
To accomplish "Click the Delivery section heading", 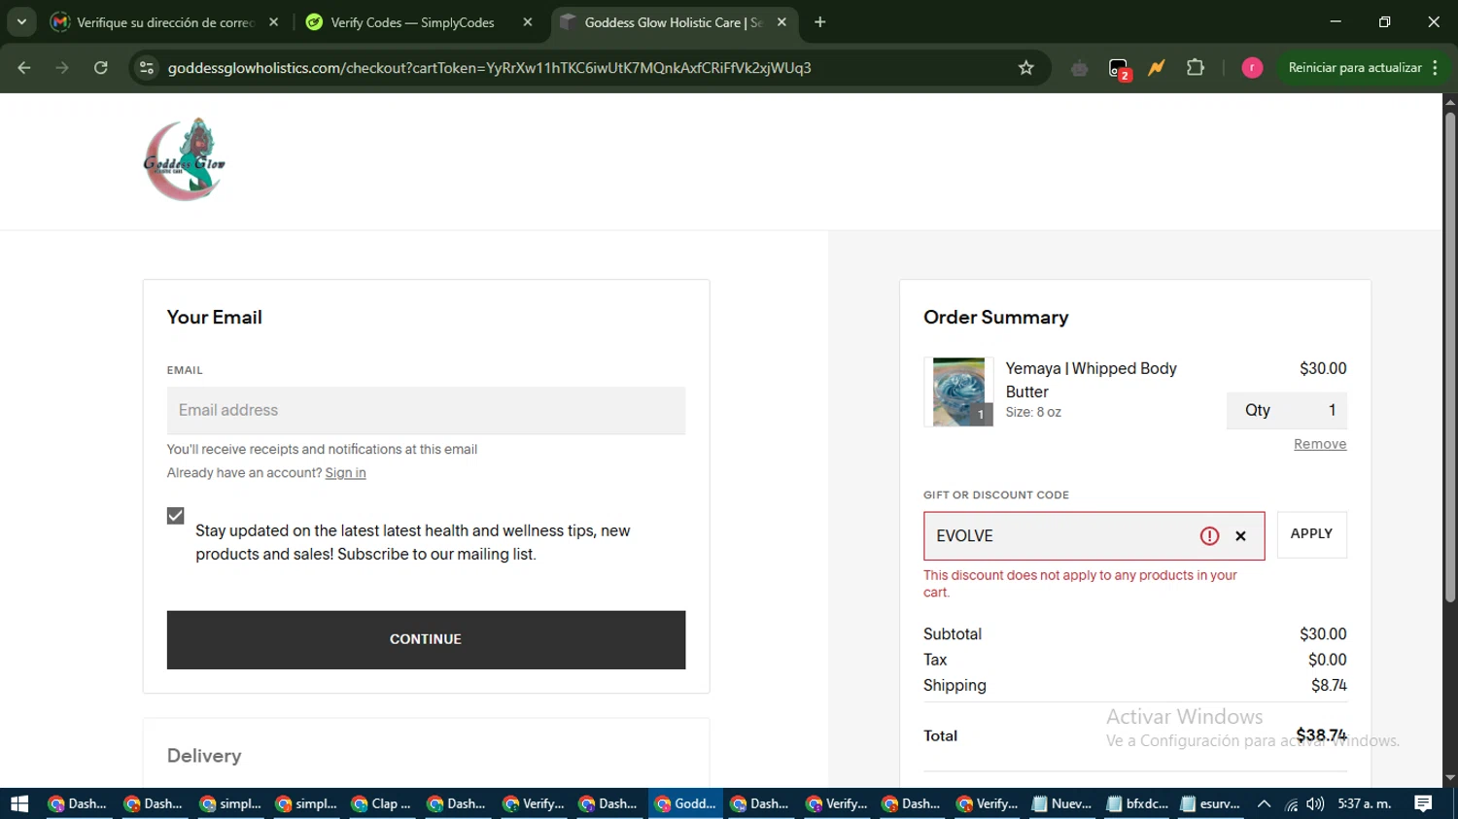I will (204, 756).
